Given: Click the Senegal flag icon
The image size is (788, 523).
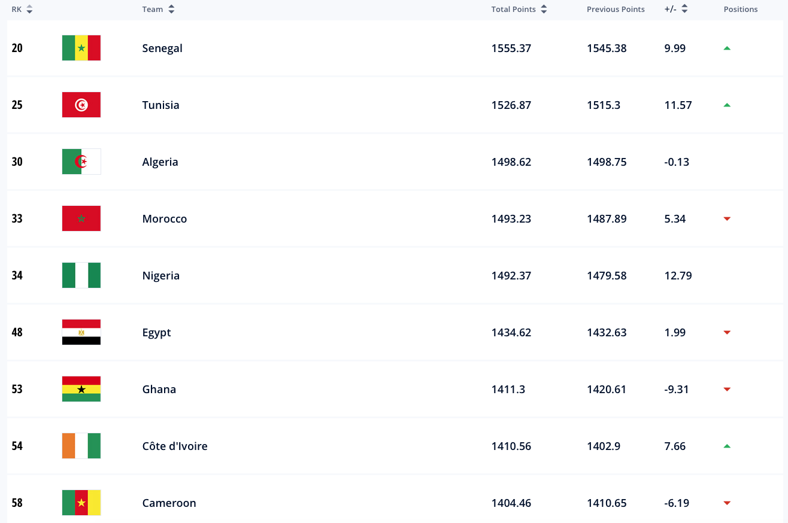Looking at the screenshot, I should pos(81,48).
